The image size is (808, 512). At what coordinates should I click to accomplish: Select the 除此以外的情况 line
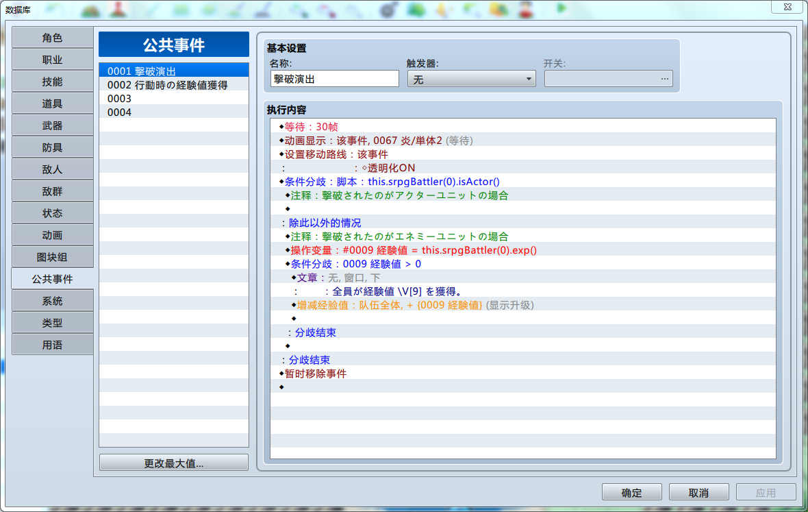pos(523,223)
